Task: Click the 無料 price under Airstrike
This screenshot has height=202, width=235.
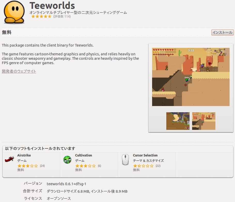Action: point(21,170)
